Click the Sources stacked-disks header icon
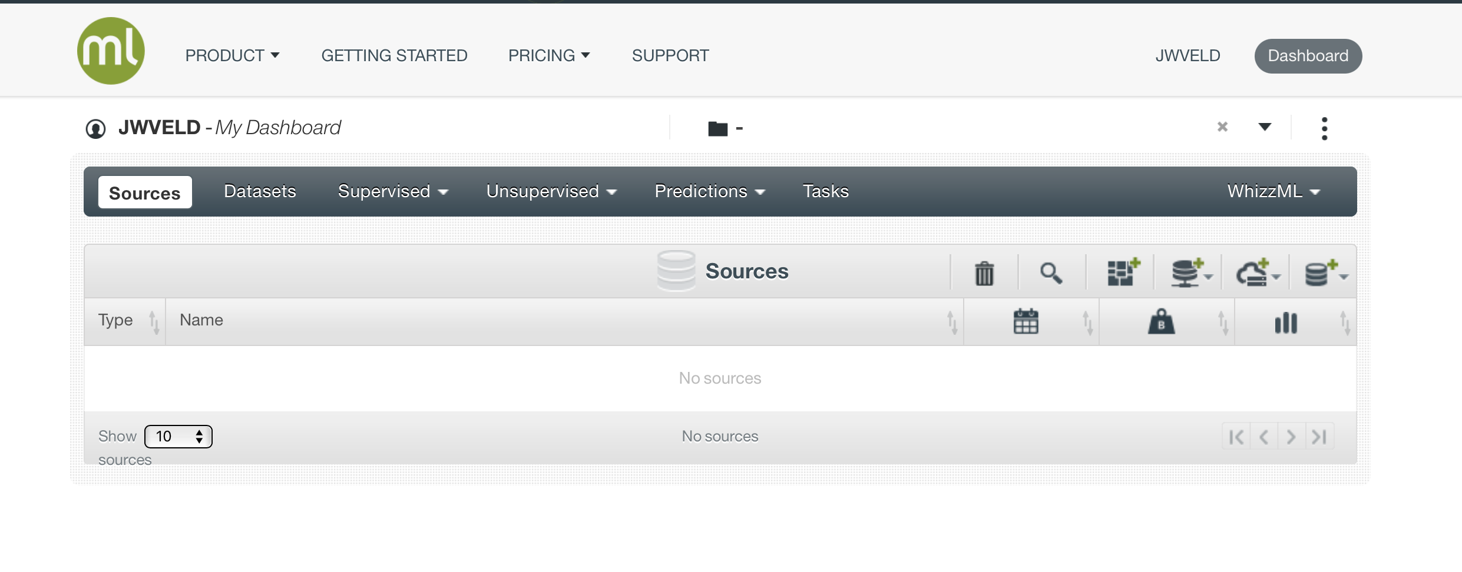Image resolution: width=1462 pixels, height=572 pixels. click(x=676, y=271)
